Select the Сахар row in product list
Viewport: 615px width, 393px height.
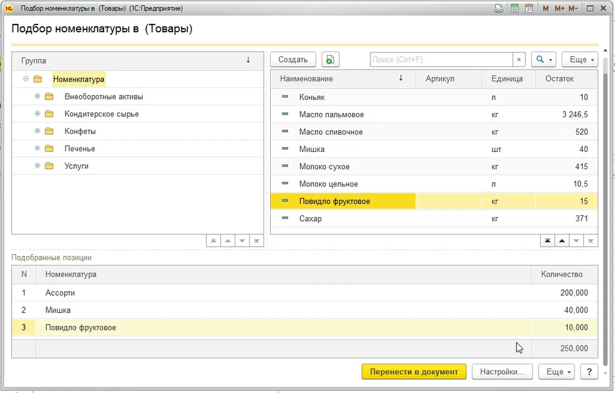pyautogui.click(x=311, y=219)
